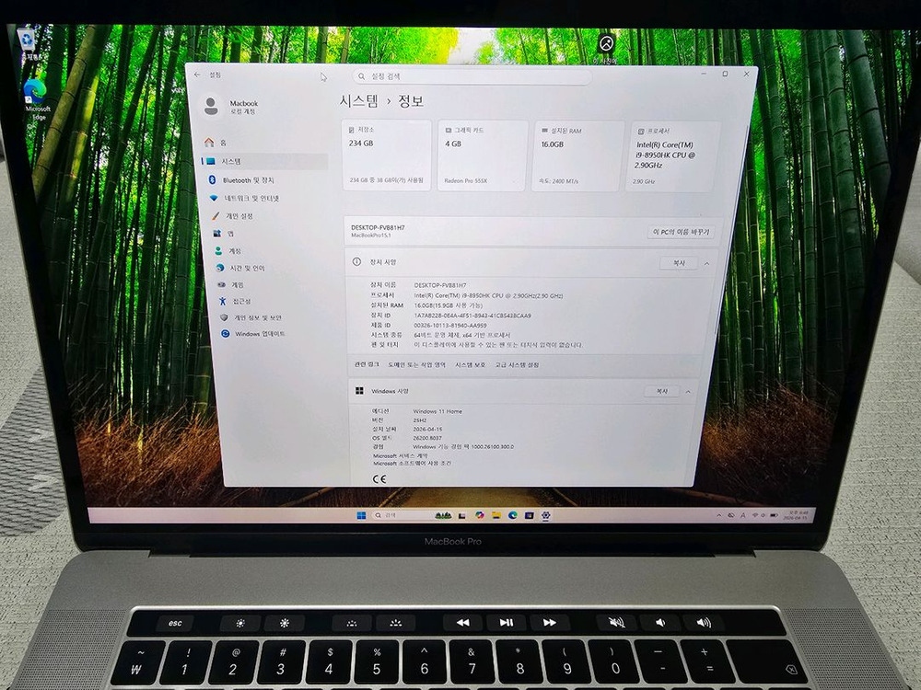This screenshot has height=690, width=921.
Task: Open the 고급 시스템 설정 link
Action: pyautogui.click(x=516, y=365)
